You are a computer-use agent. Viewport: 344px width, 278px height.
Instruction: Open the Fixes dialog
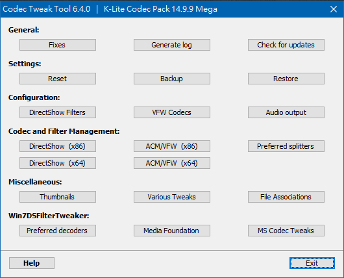coord(58,45)
